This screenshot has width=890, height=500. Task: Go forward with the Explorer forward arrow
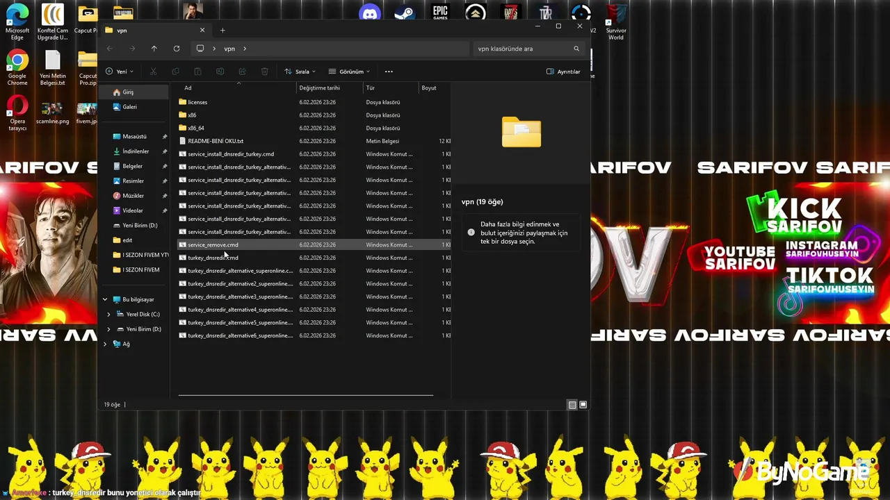132,49
